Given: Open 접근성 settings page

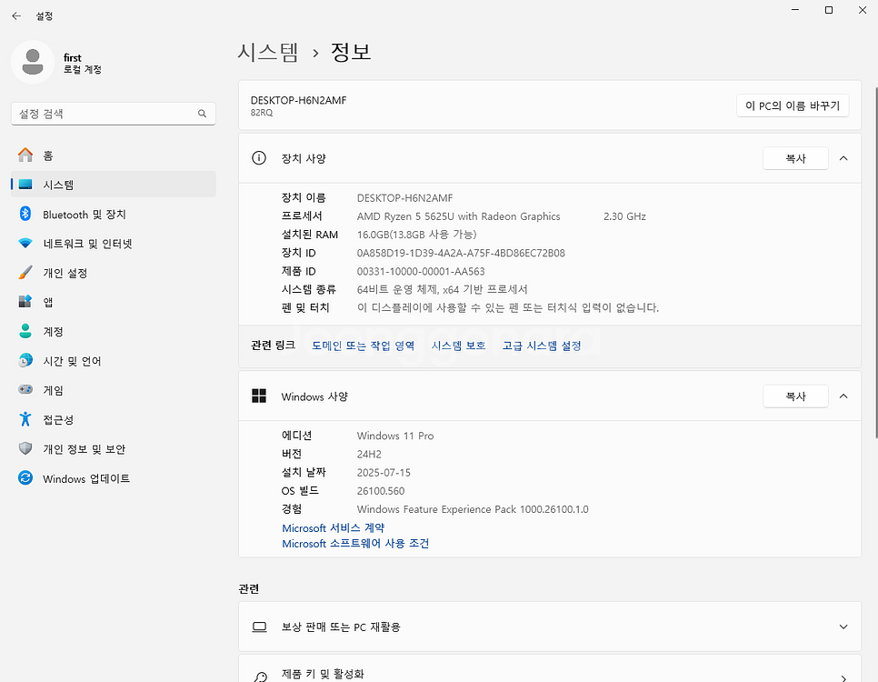Looking at the screenshot, I should [x=113, y=419].
